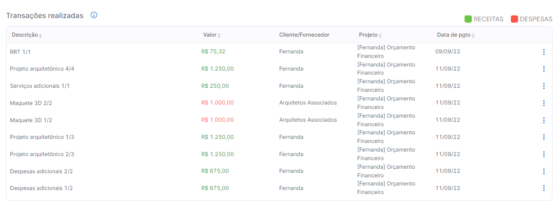558x204 pixels.
Task: Toggle the red DESPESAS legend filter
Action: pyautogui.click(x=531, y=19)
